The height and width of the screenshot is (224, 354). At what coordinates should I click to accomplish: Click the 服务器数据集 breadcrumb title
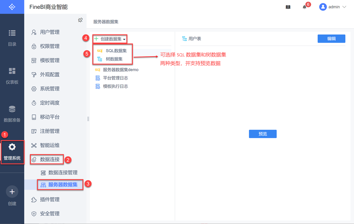pos(106,22)
